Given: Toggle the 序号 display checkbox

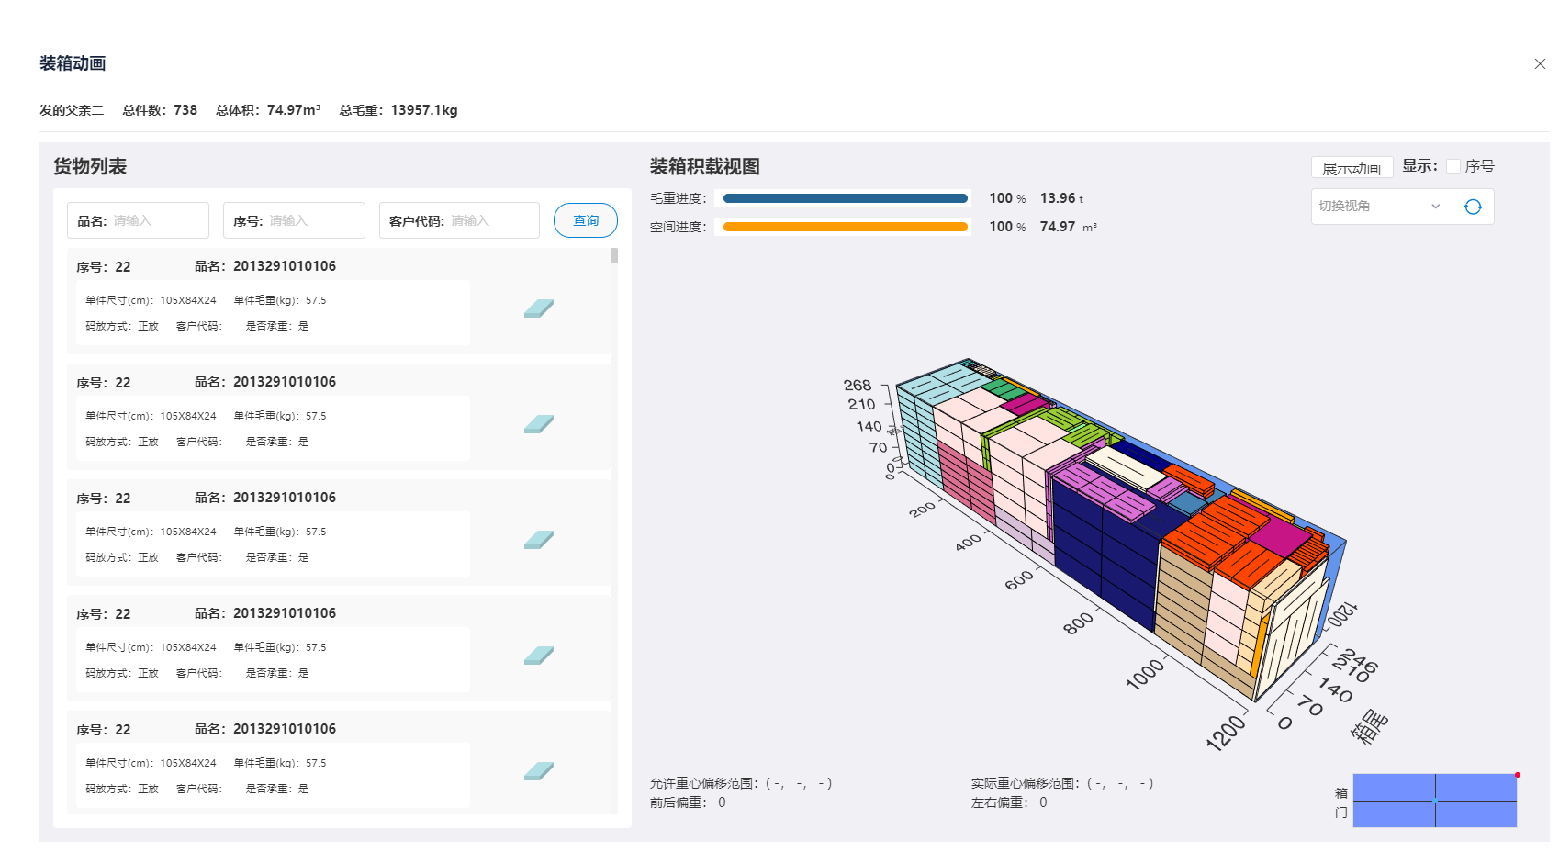Looking at the screenshot, I should pyautogui.click(x=1453, y=166).
